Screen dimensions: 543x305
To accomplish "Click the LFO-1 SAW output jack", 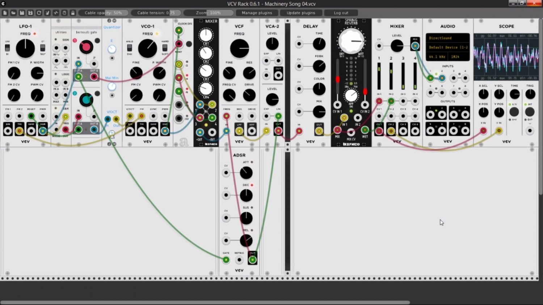I will coord(31,130).
